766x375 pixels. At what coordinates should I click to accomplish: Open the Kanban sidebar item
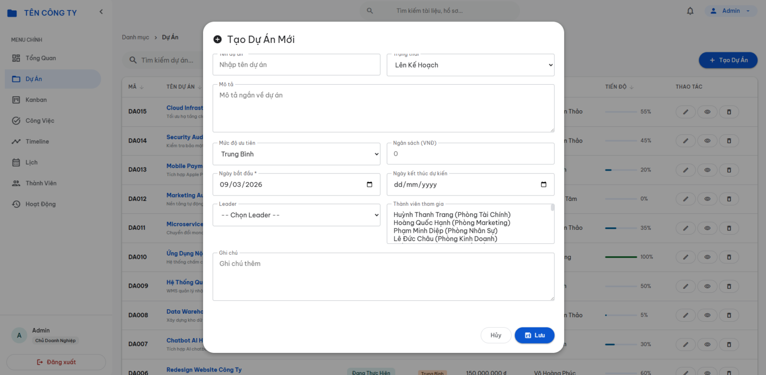[53, 100]
